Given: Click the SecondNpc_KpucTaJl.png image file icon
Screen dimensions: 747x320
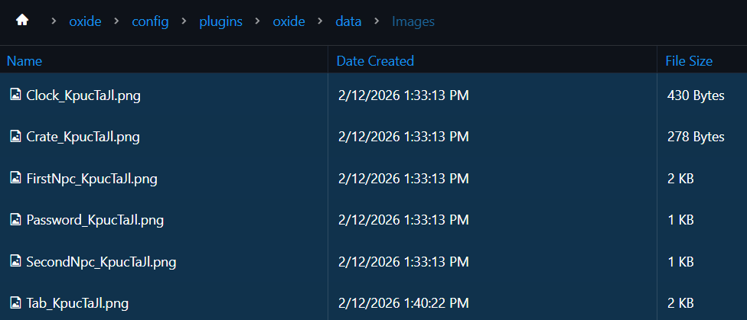Looking at the screenshot, I should pos(15,261).
